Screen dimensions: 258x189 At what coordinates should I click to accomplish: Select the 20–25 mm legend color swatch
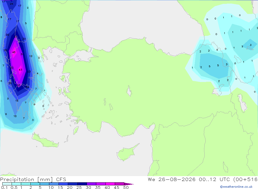[x=73, y=184]
